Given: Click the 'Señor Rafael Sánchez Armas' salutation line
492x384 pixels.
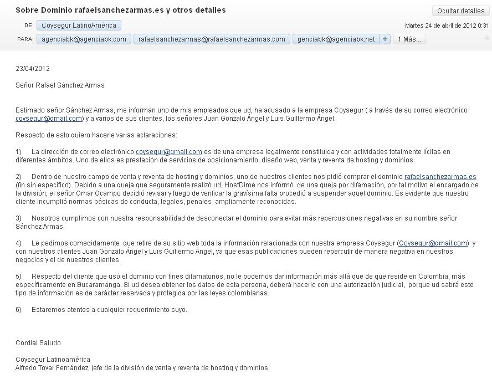Looking at the screenshot, I should (x=60, y=85).
